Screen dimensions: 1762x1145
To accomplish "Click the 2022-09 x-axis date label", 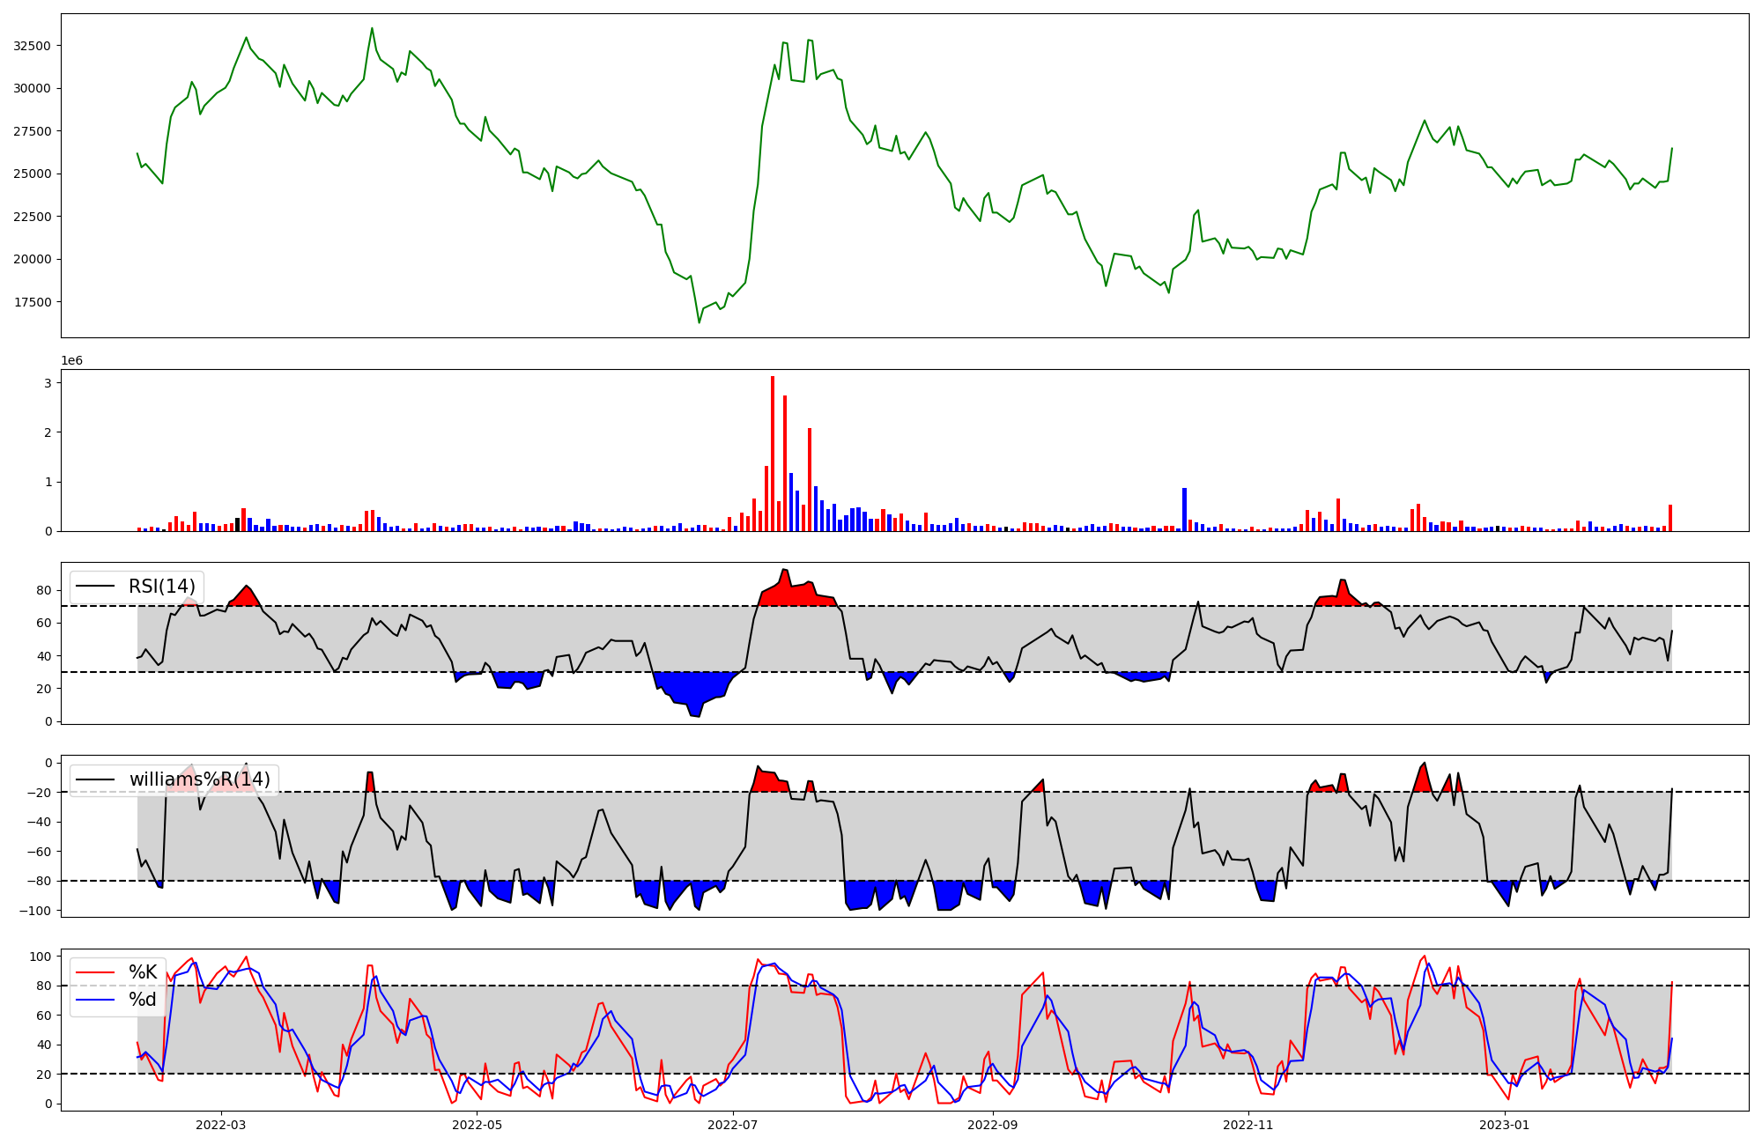I will (992, 1125).
